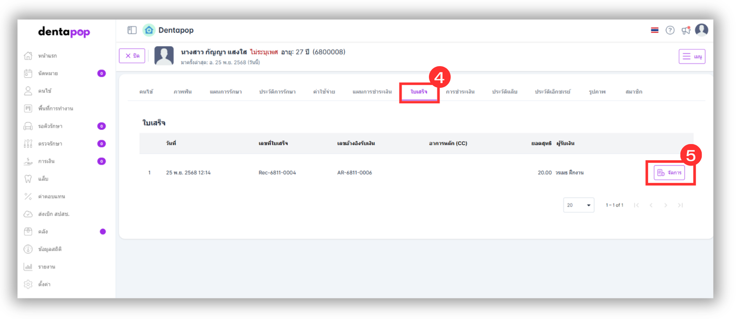Screen dimensions: 736x319
Task: Click patient กัญญา แสงใส profile picture
Action: [x=164, y=56]
